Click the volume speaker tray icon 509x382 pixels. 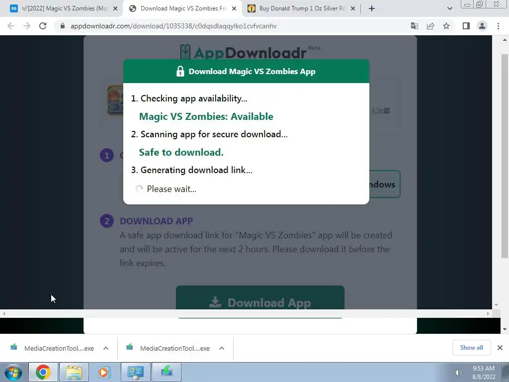(458, 373)
